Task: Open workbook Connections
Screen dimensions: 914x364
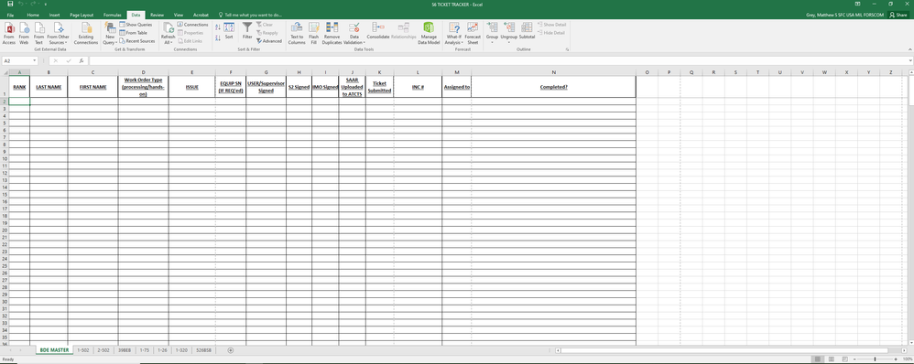Action: coord(192,25)
